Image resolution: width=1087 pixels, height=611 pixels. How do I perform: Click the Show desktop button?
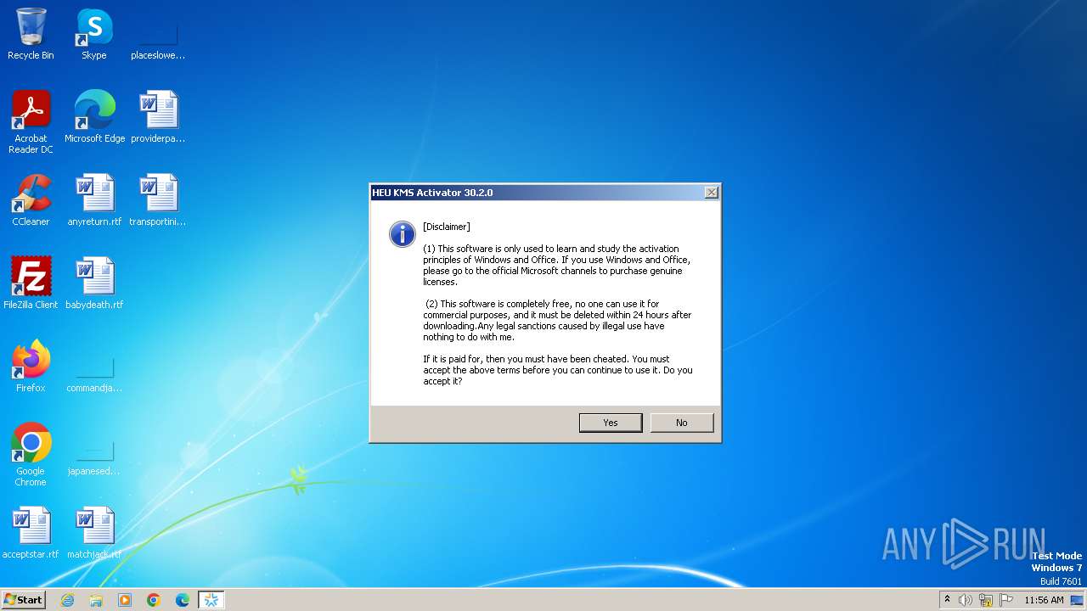1078,600
